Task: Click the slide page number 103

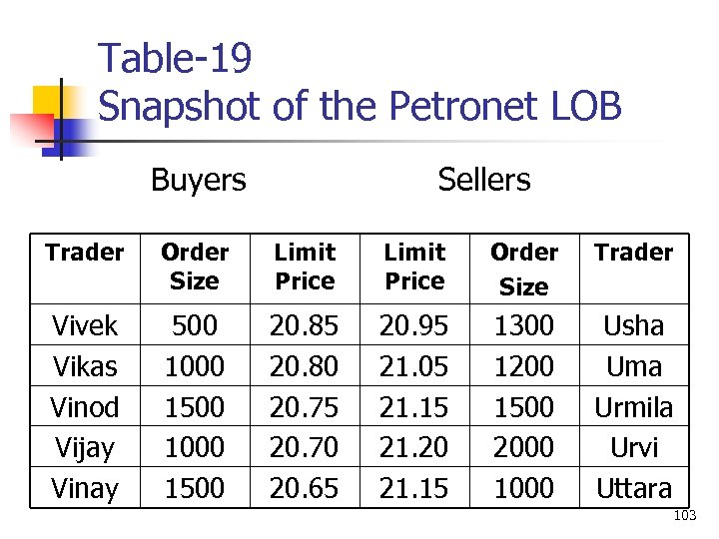Action: coord(685,516)
